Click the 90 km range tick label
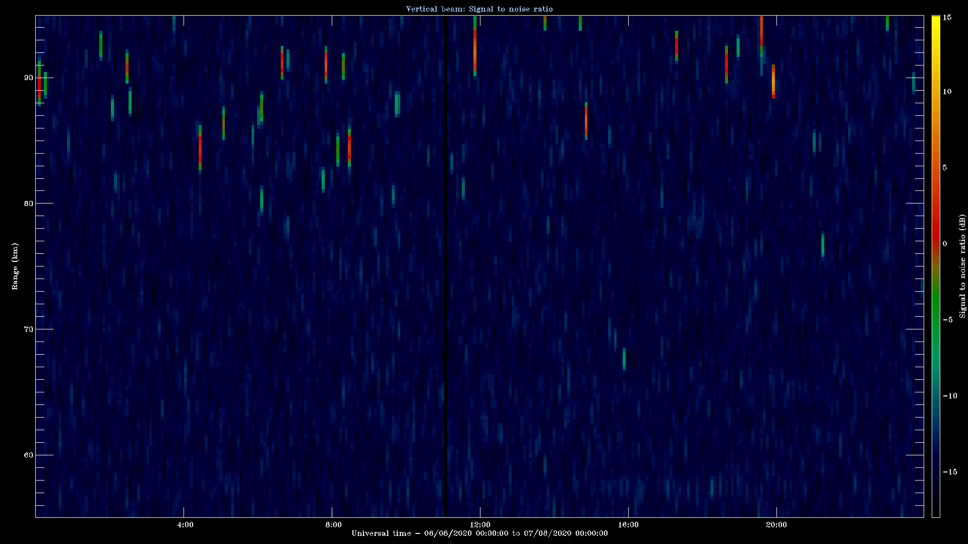The width and height of the screenshot is (968, 544). tap(28, 78)
